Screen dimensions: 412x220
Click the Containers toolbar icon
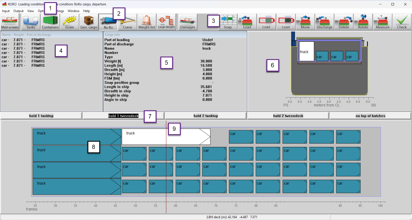[50, 22]
